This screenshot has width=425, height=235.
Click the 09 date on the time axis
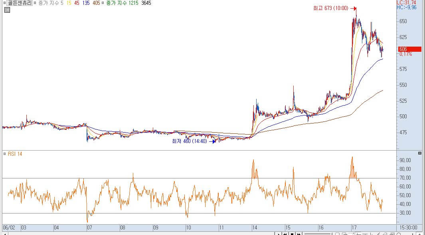[156, 228]
